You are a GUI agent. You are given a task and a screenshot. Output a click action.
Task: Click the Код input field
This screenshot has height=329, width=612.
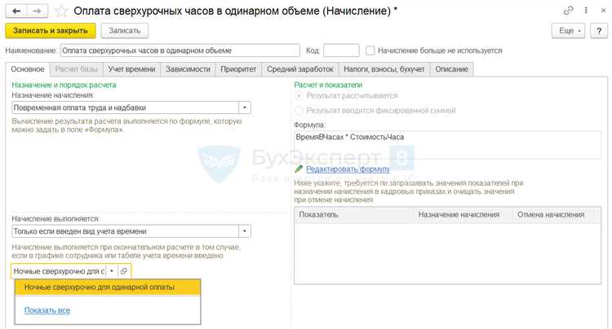click(x=341, y=50)
